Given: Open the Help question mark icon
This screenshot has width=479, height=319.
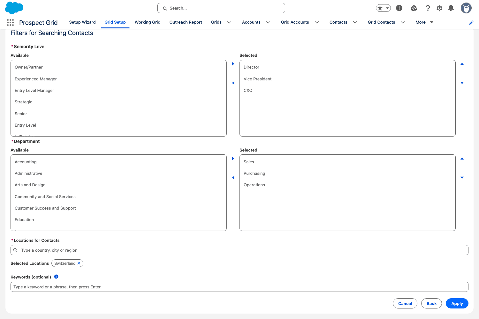Looking at the screenshot, I should [x=428, y=8].
